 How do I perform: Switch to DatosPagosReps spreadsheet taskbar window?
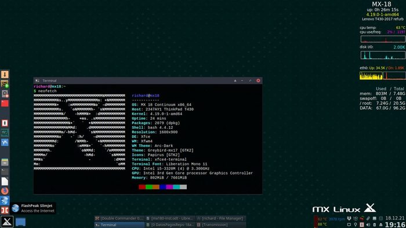(x=169, y=225)
